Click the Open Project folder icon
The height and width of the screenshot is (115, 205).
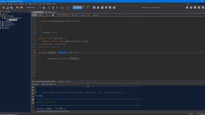click(8, 8)
